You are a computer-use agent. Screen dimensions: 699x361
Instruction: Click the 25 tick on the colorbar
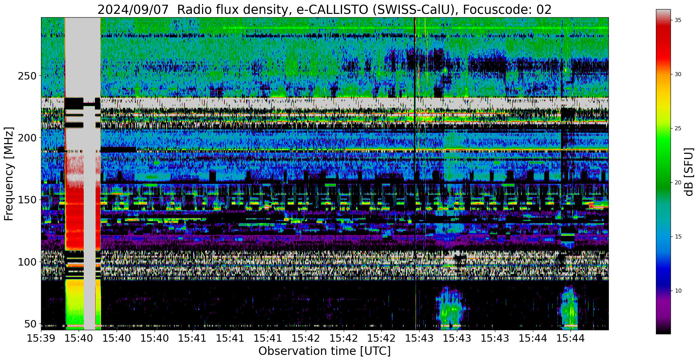pyautogui.click(x=678, y=129)
